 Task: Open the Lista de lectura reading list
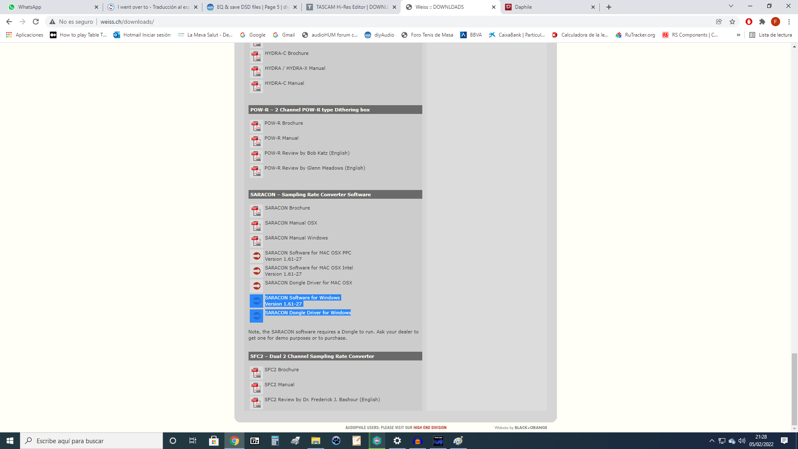click(x=771, y=35)
